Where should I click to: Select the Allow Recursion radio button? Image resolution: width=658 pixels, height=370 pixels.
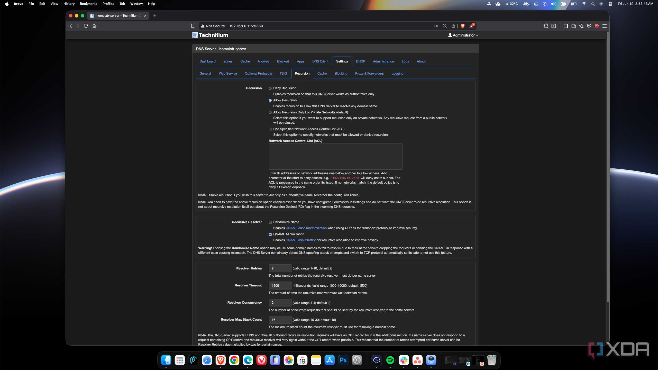pos(270,101)
